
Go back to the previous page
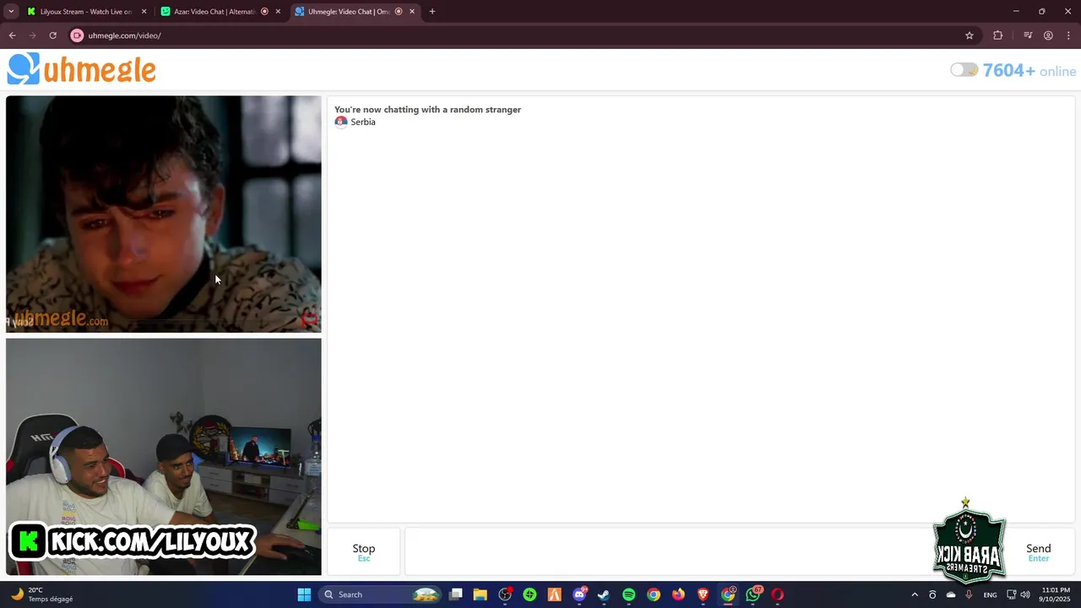12,35
